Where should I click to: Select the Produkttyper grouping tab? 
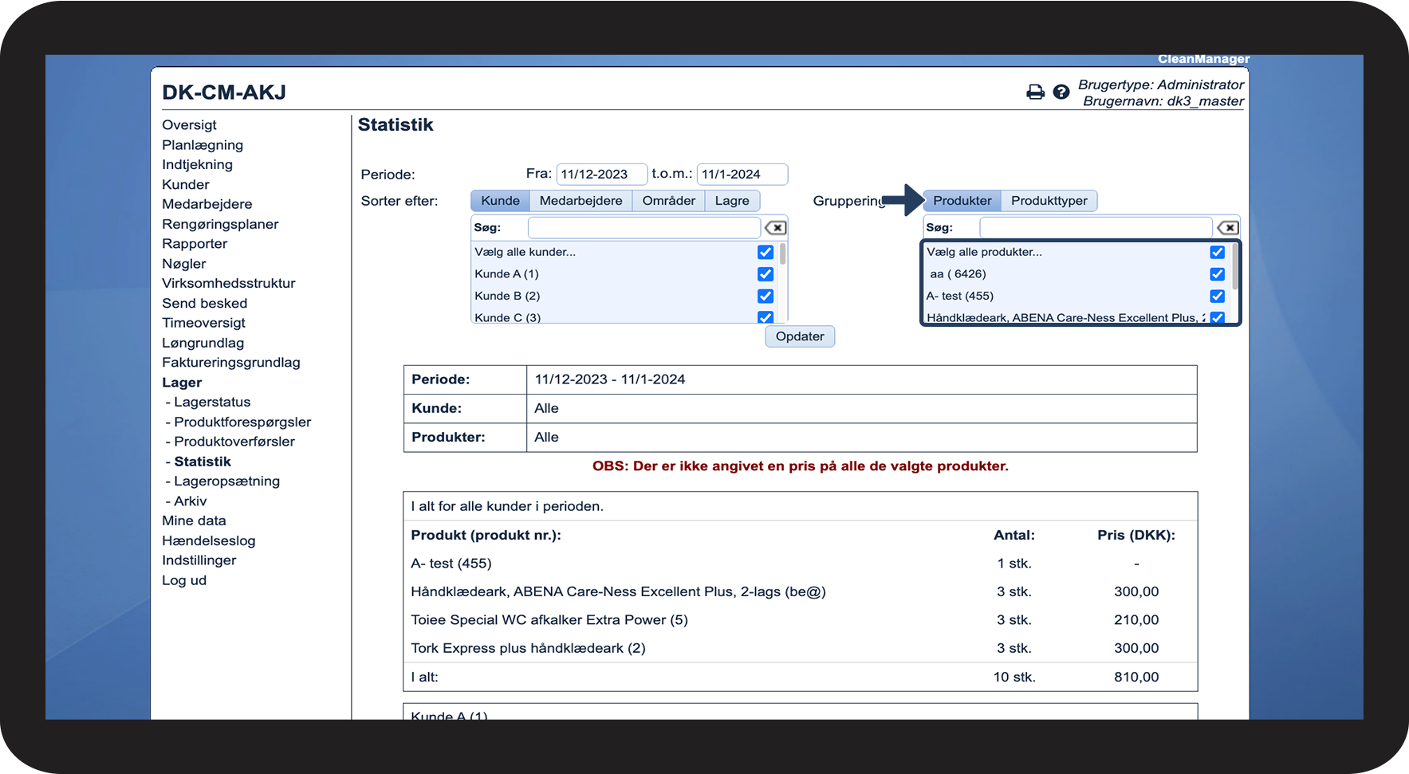pos(1049,201)
